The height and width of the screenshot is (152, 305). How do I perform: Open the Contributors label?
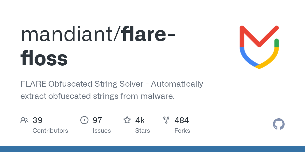(x=50, y=131)
